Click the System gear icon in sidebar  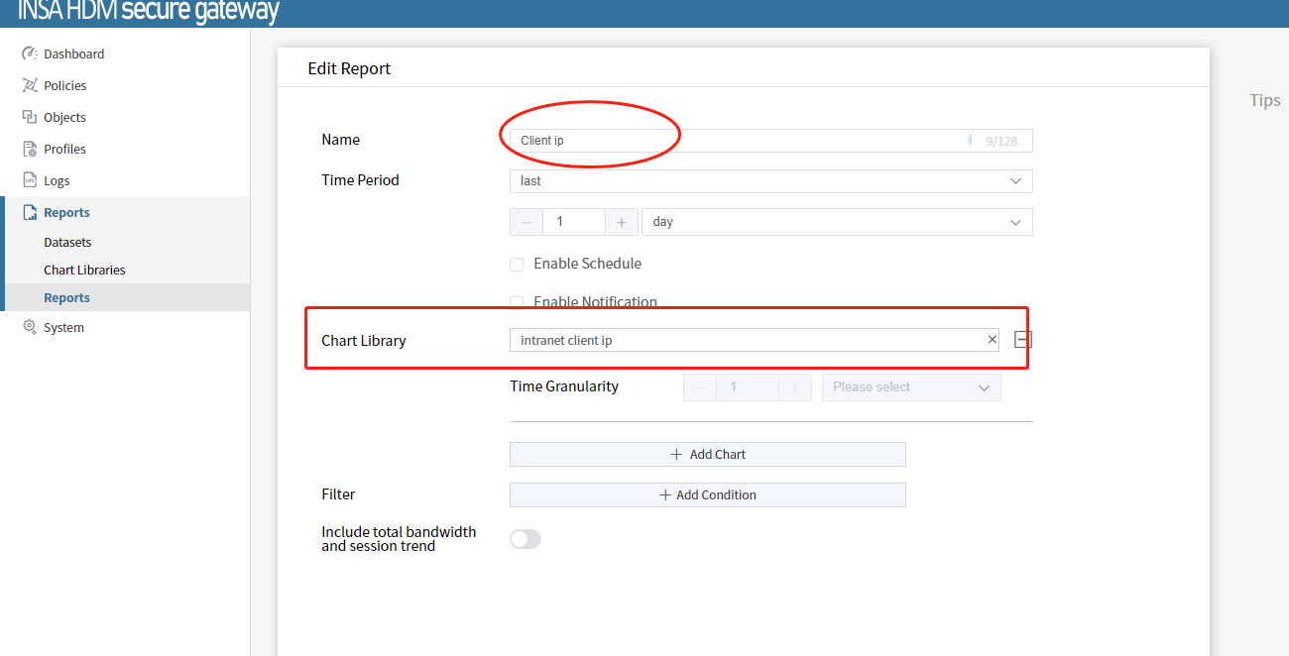[30, 327]
